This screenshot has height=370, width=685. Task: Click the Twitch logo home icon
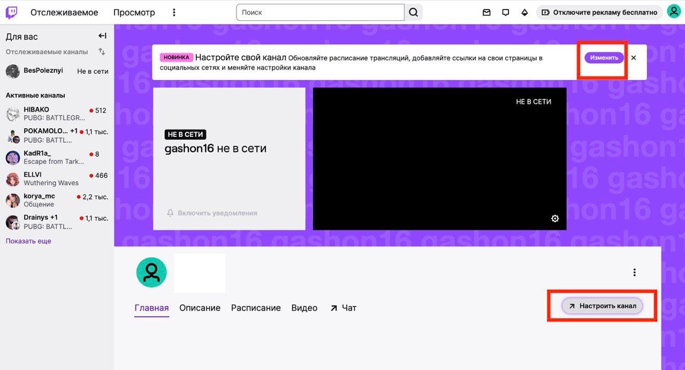click(x=11, y=12)
